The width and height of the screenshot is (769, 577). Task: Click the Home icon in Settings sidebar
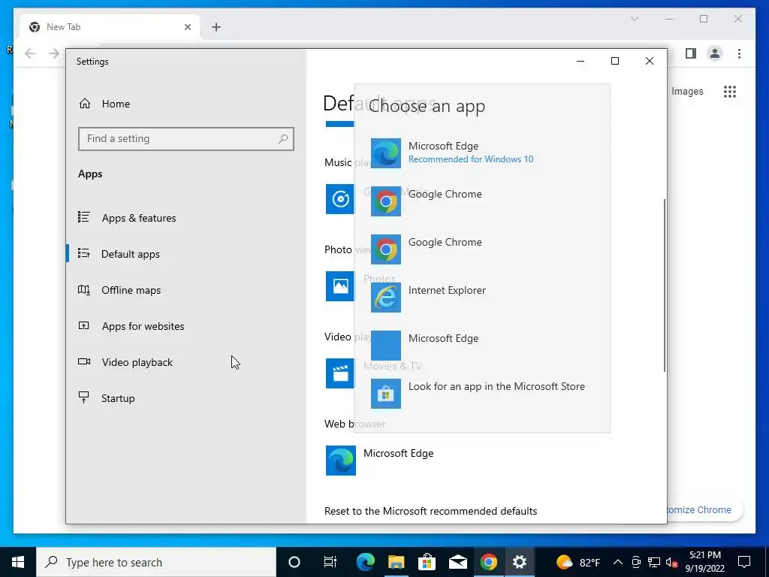85,104
